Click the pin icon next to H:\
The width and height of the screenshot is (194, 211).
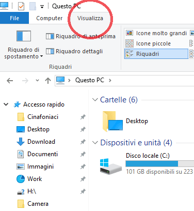click(83, 191)
